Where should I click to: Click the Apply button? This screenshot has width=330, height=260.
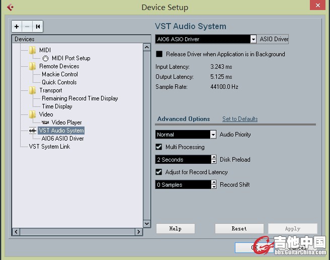293,228
